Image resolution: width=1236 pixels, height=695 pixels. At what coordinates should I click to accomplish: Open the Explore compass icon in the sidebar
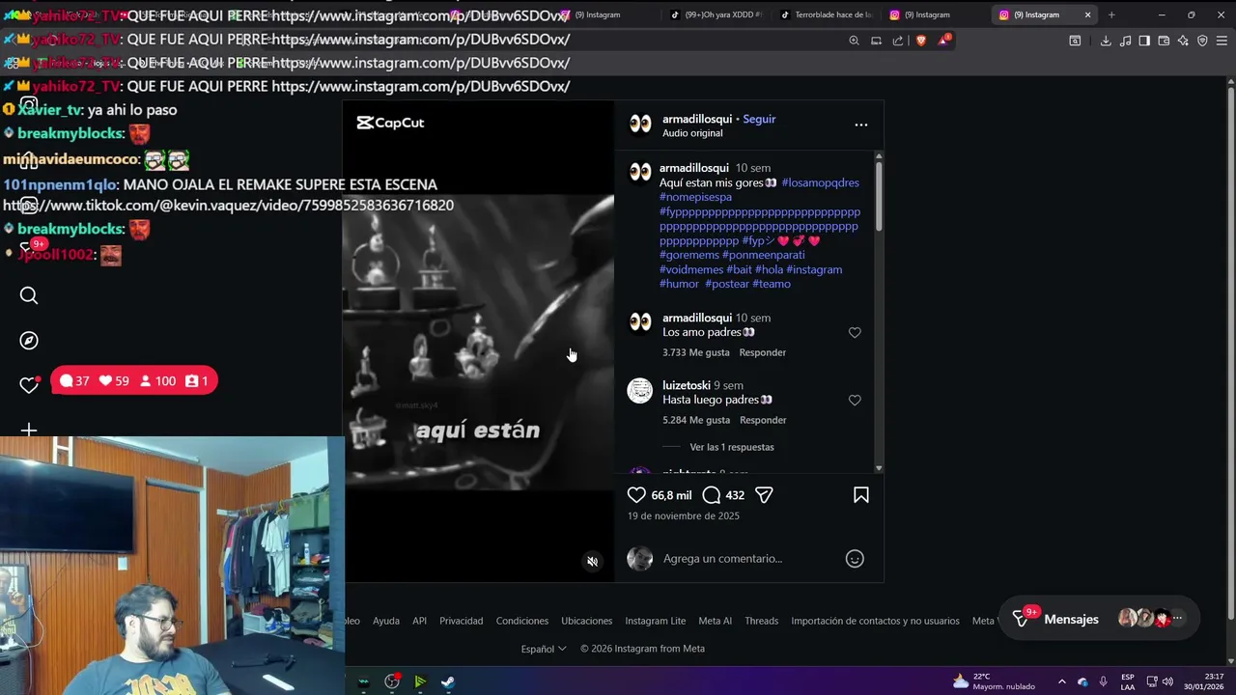(29, 340)
